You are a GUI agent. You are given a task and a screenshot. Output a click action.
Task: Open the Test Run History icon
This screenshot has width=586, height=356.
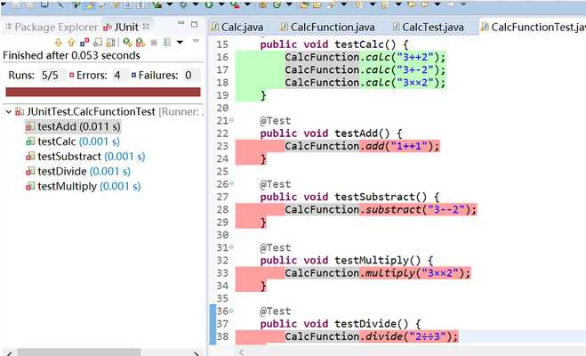[167, 42]
